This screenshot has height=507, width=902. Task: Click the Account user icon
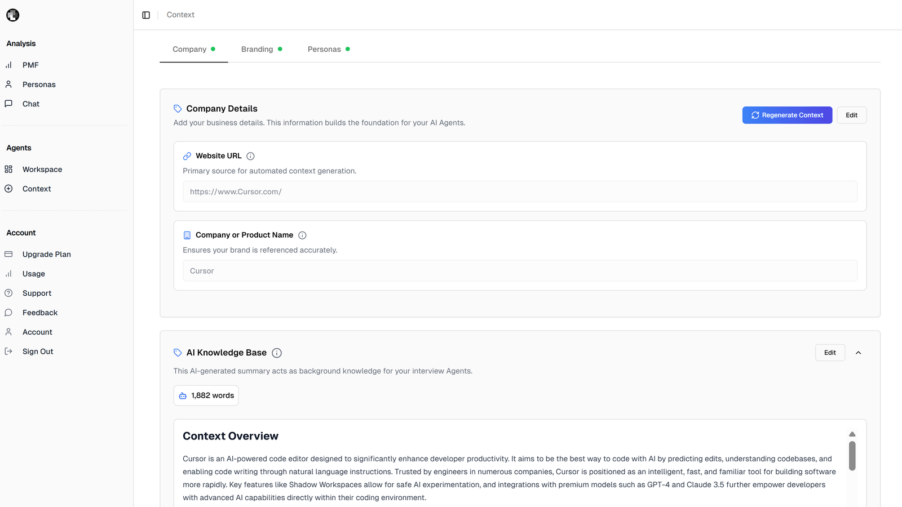(x=8, y=332)
